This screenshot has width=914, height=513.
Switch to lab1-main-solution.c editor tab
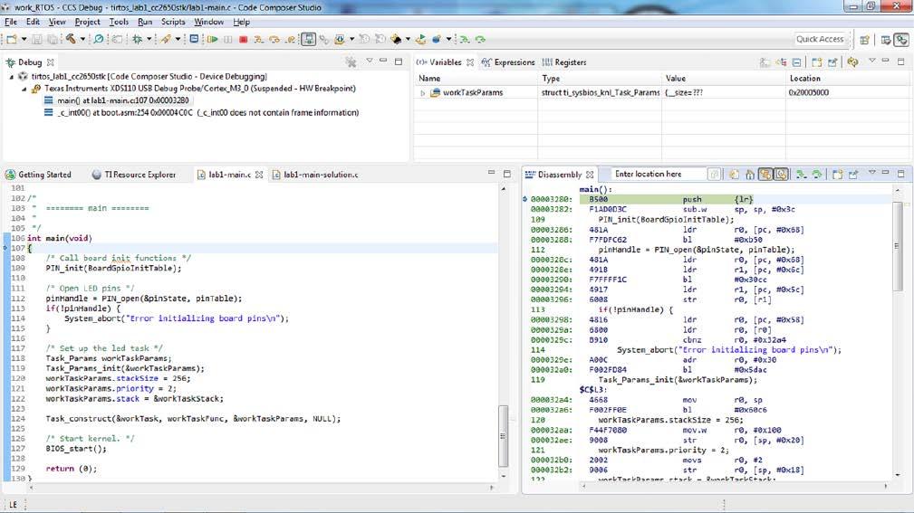pyautogui.click(x=315, y=175)
